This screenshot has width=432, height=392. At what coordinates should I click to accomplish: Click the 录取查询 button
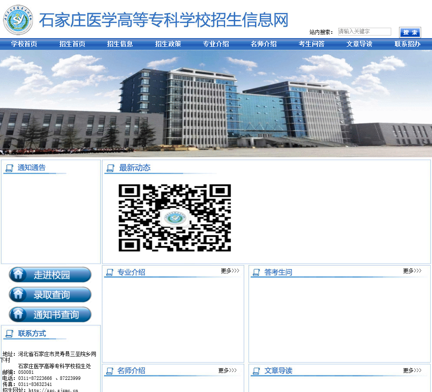click(x=50, y=295)
